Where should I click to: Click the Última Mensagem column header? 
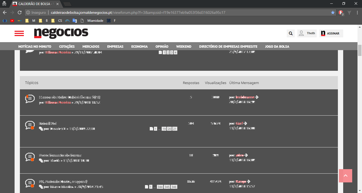pyautogui.click(x=244, y=83)
